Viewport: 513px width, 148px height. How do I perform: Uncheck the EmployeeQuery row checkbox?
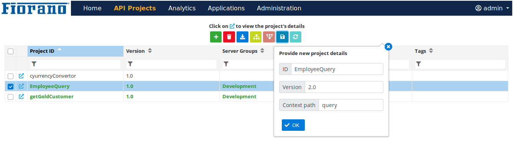pyautogui.click(x=11, y=86)
